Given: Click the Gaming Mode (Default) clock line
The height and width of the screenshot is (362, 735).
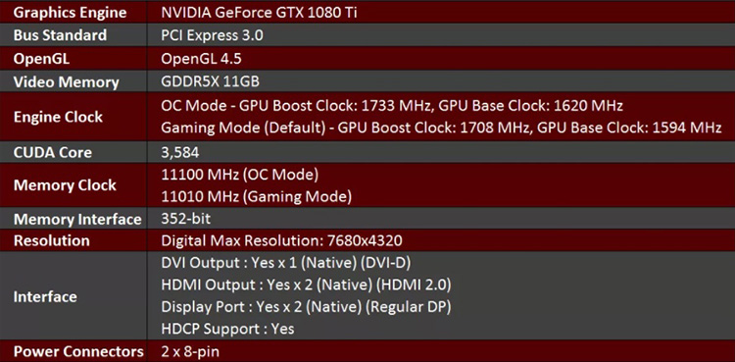Looking at the screenshot, I should [x=441, y=128].
